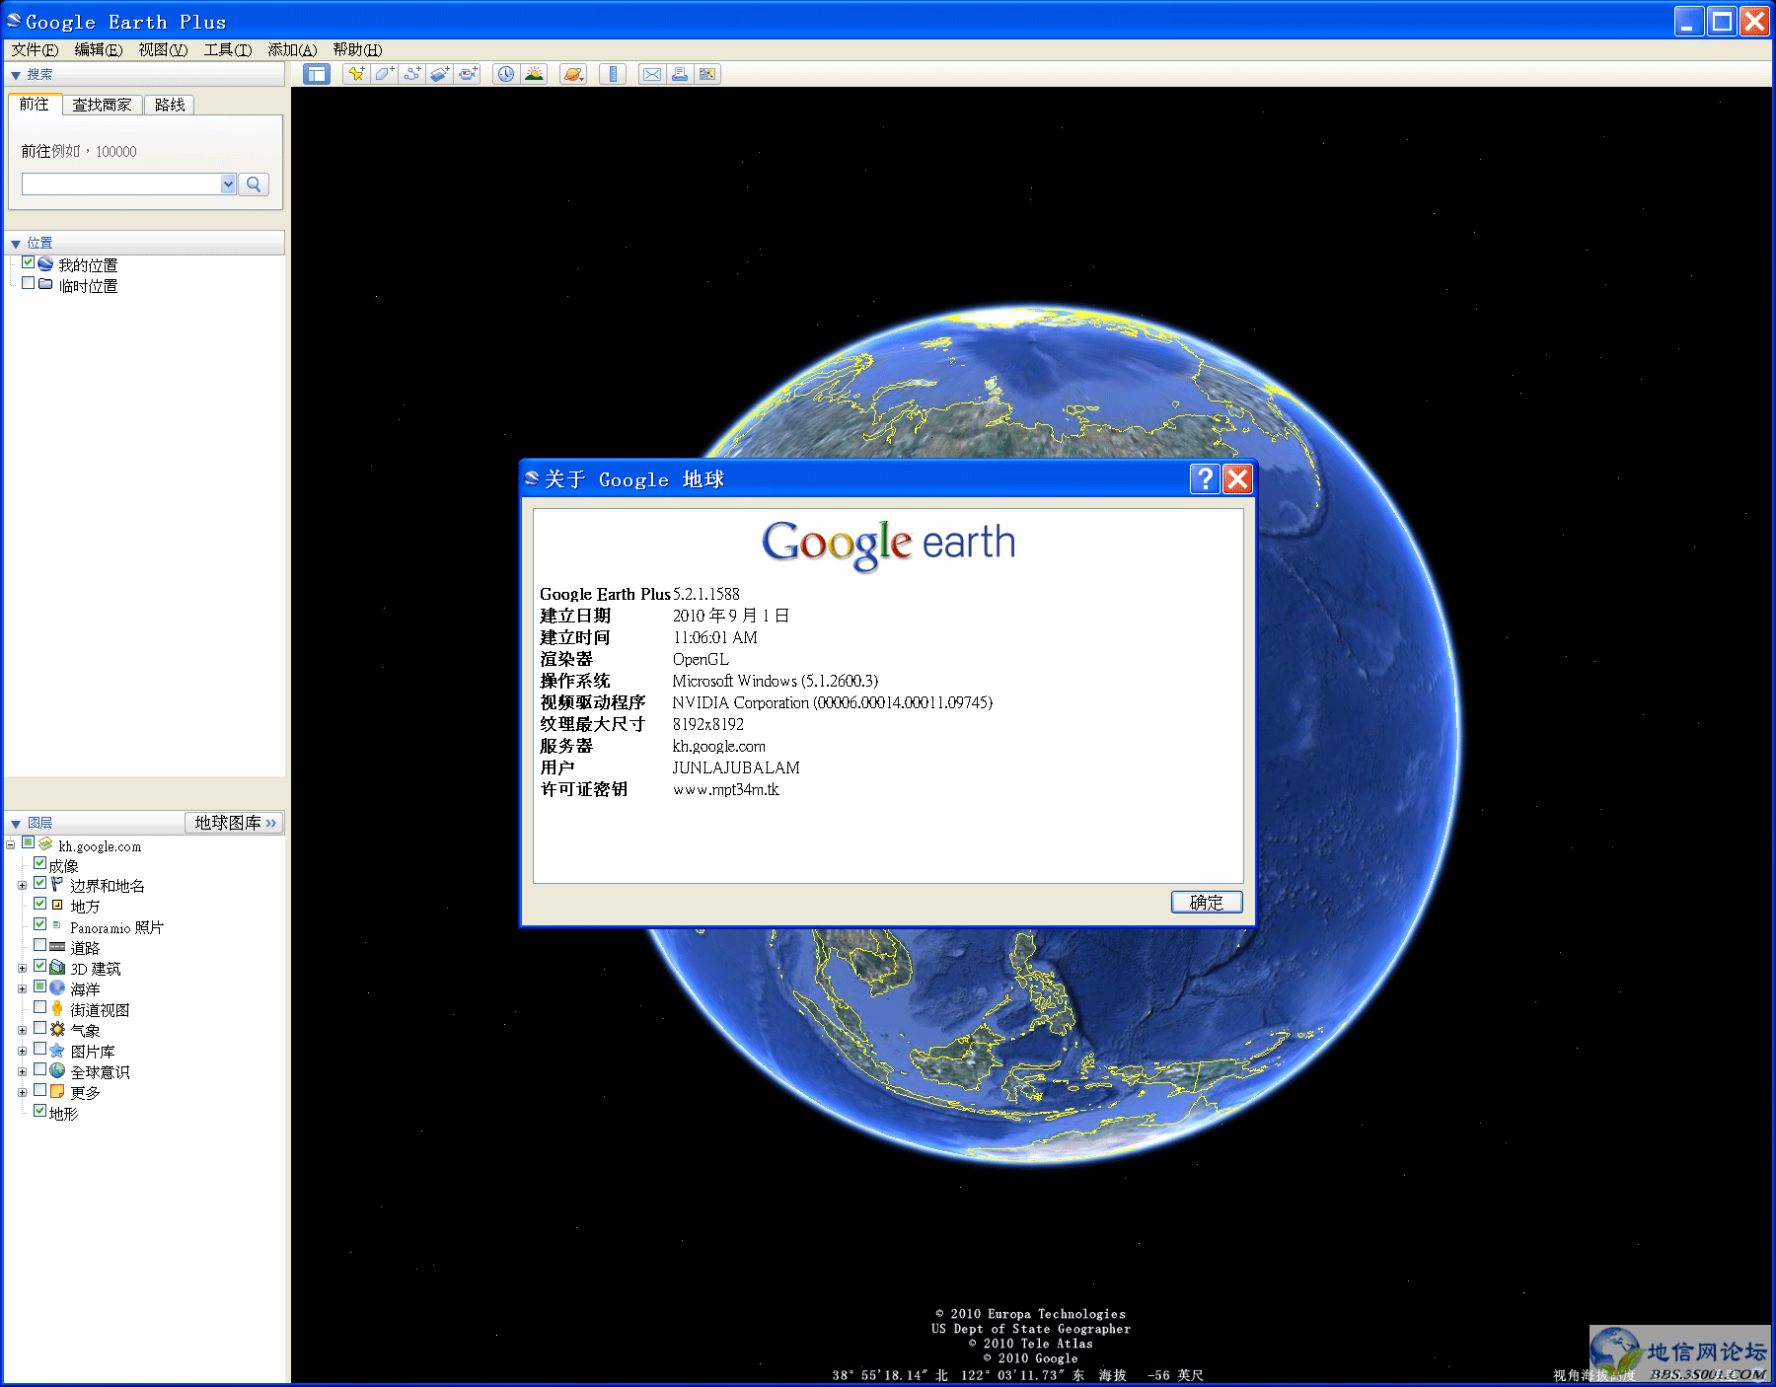1776x1387 pixels.
Task: Click the Add Image Overlay icon
Action: [x=439, y=74]
